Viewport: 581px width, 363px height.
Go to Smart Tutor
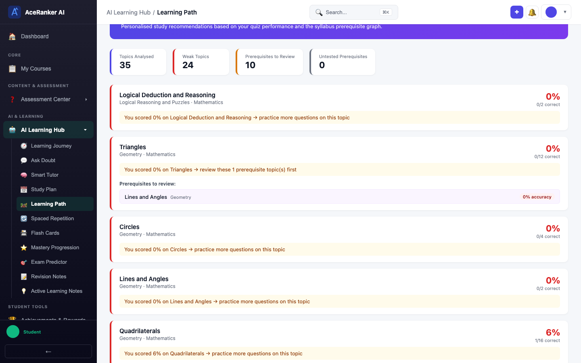(x=55, y=175)
